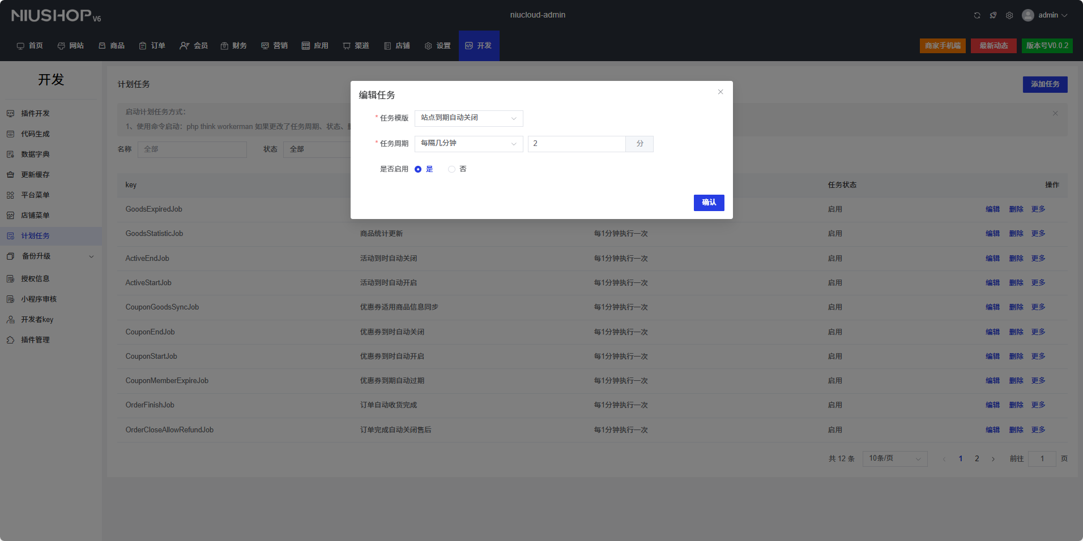Viewport: 1083px width, 541px height.
Task: Open code generation sidebar item
Action: (35, 134)
